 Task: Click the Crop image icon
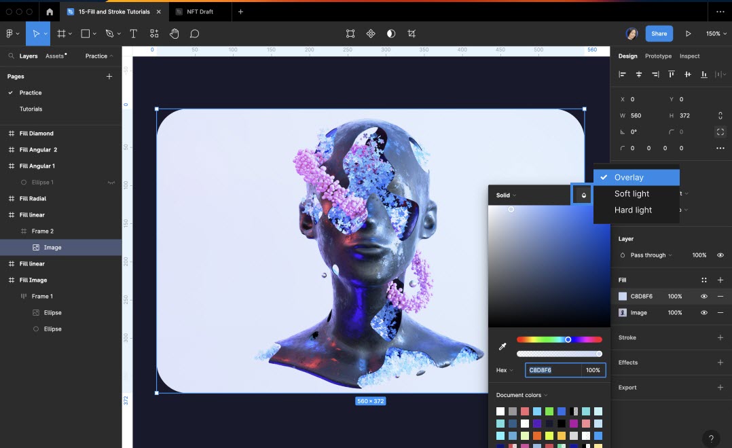(x=411, y=34)
